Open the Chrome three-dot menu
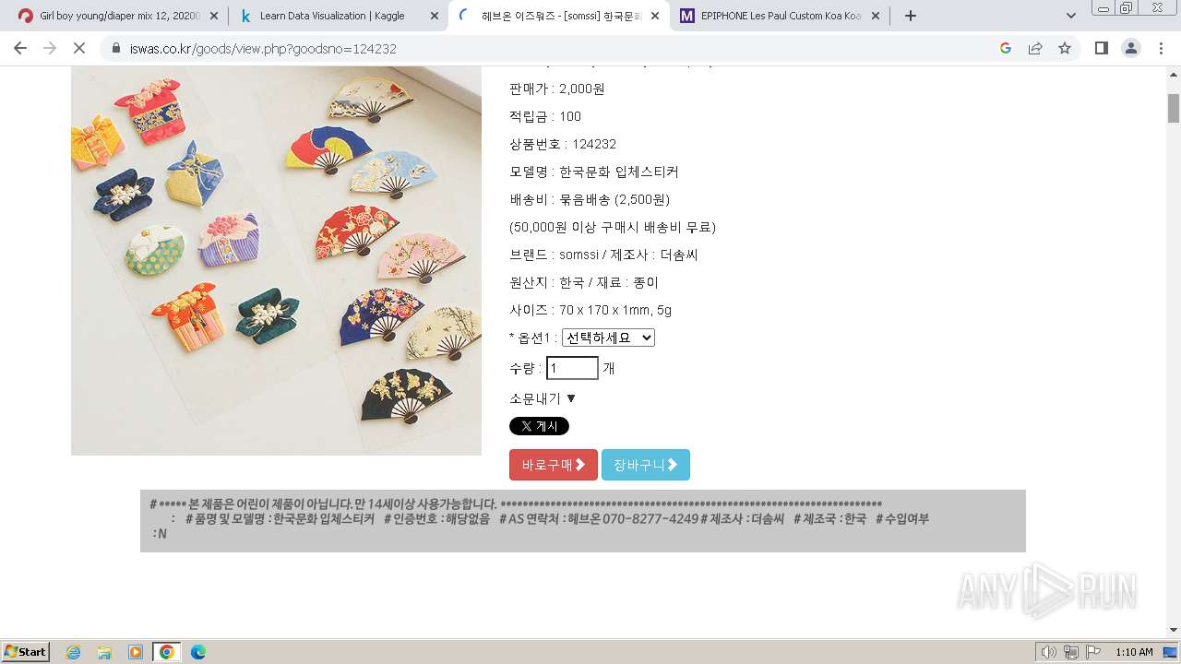Image resolution: width=1181 pixels, height=664 pixels. [1161, 48]
